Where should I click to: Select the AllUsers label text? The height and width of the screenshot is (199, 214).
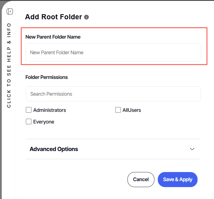[x=132, y=110]
